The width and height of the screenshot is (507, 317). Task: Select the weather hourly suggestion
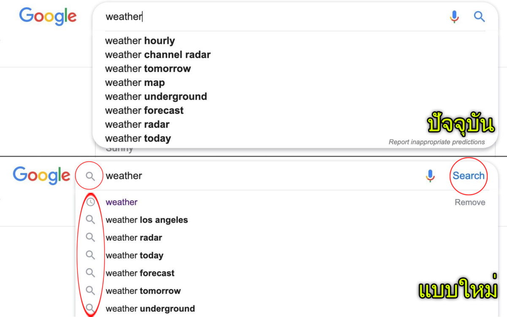140,41
